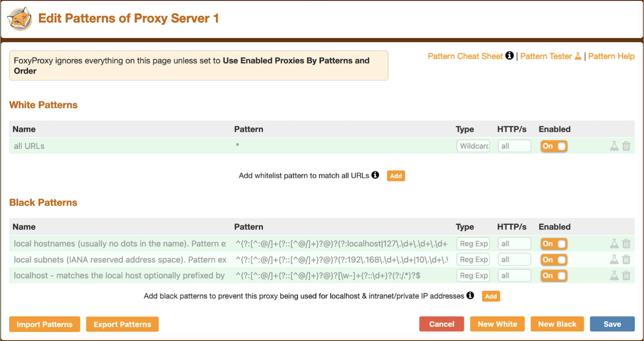Save the proxy patterns
This screenshot has height=341, width=644.
(612, 324)
